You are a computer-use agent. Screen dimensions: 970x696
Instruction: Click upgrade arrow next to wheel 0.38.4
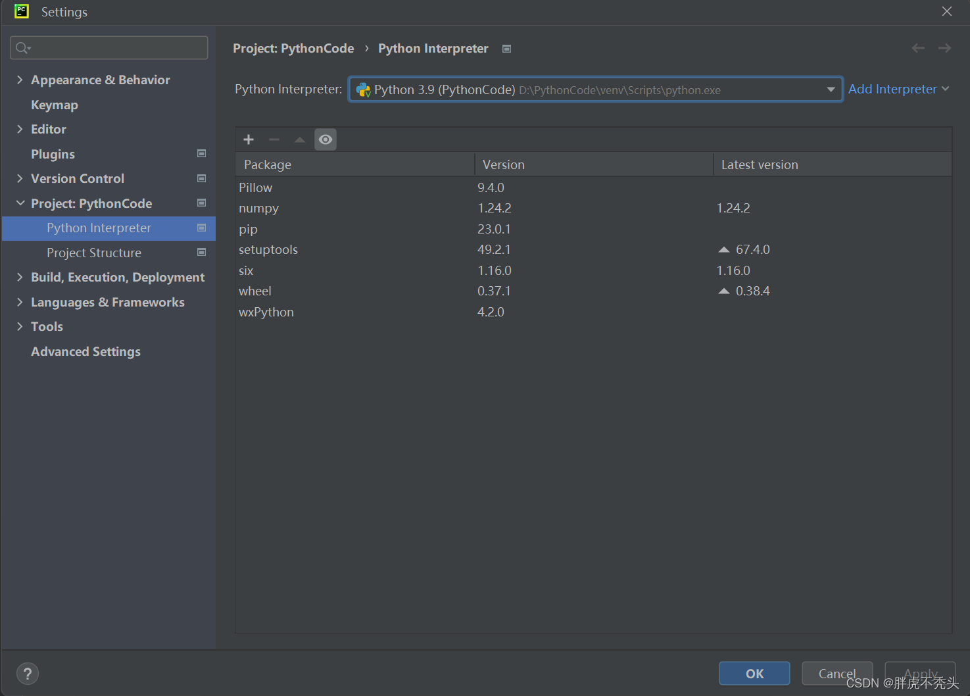tap(724, 291)
